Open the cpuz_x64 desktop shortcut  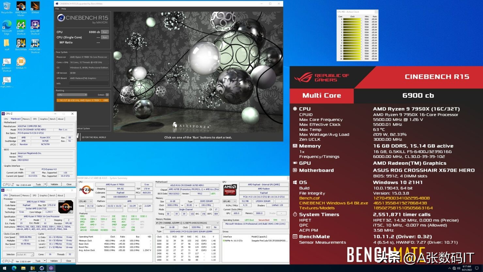pos(35,24)
